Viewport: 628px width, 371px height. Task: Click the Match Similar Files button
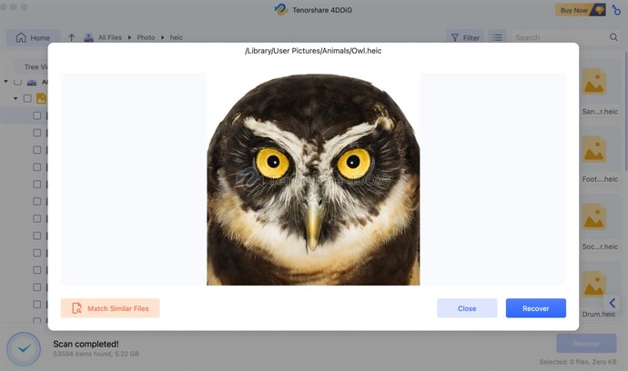click(x=110, y=308)
